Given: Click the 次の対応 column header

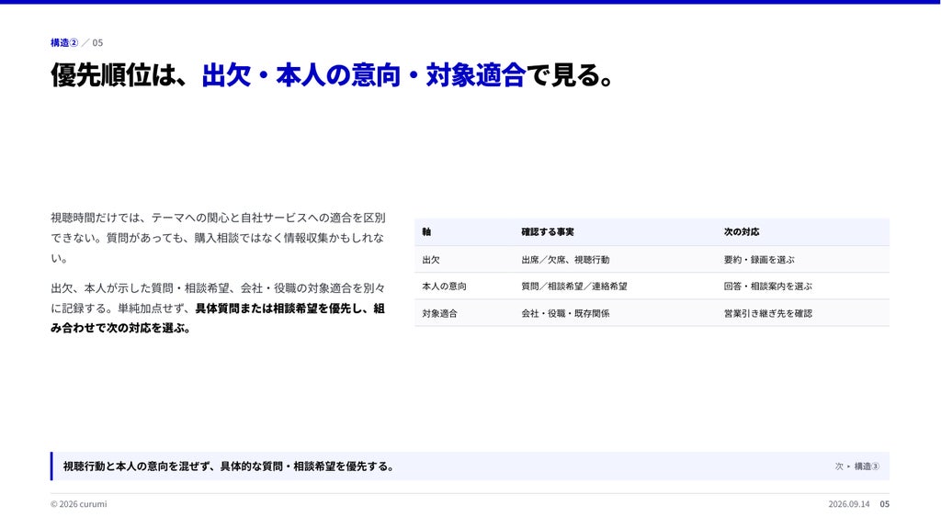Looking at the screenshot, I should click(742, 232).
